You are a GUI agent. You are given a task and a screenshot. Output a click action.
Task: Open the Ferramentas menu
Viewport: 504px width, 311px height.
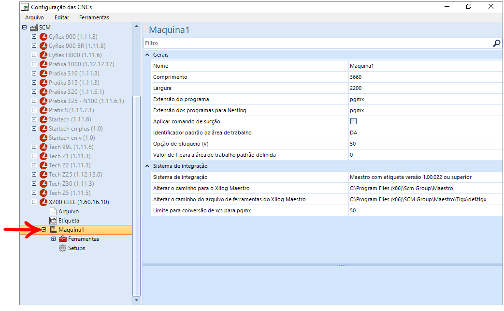click(x=94, y=17)
